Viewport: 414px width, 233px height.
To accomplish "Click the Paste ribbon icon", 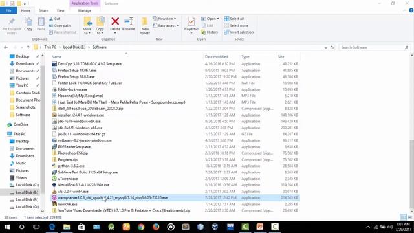I will point(41,22).
